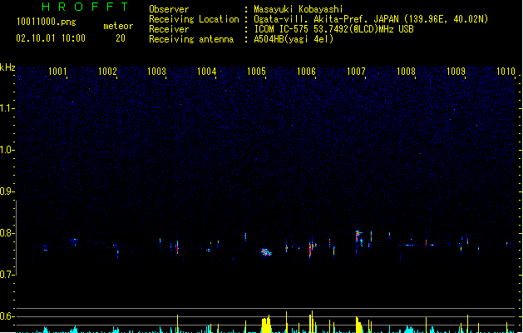Click the 0.9 frequency axis label
Viewport: 523px width, 333px height.
pos(7,191)
